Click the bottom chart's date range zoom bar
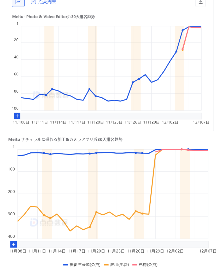Image resolution: width=217 pixels, height=274 pixels. pos(112,244)
